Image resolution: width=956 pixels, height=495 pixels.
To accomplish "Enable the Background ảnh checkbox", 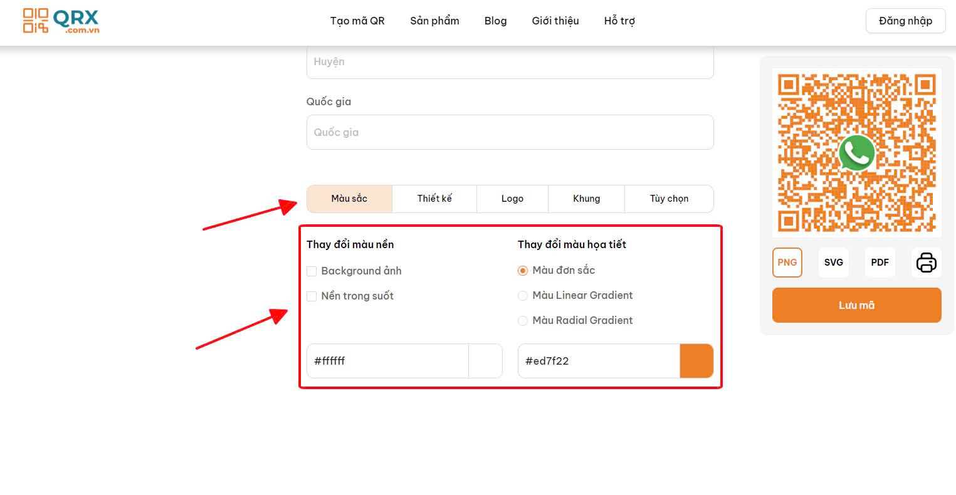I will (x=312, y=271).
